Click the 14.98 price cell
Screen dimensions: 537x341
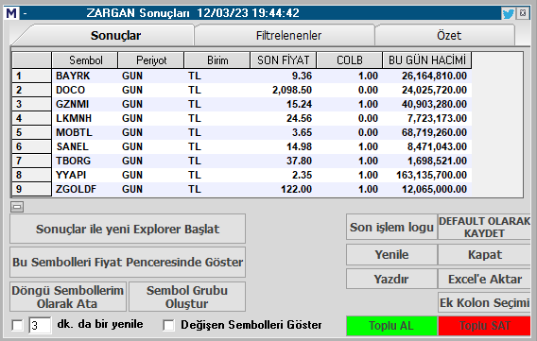pos(284,146)
